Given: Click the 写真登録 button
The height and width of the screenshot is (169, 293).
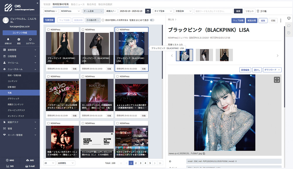Looking at the screenshot, I should [49, 20].
